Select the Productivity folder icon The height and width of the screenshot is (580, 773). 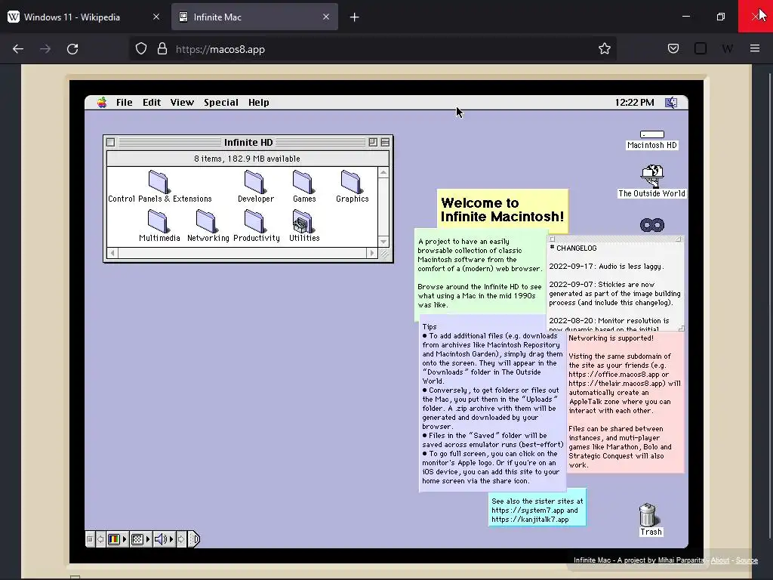(x=254, y=221)
